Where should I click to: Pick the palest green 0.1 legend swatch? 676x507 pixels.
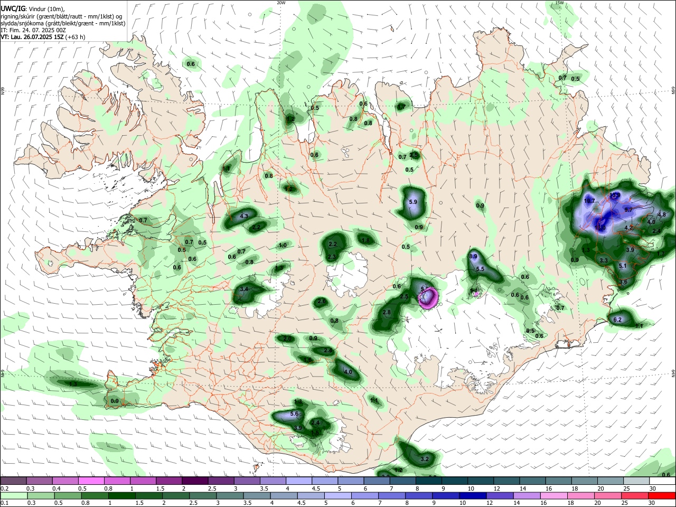pyautogui.click(x=13, y=495)
